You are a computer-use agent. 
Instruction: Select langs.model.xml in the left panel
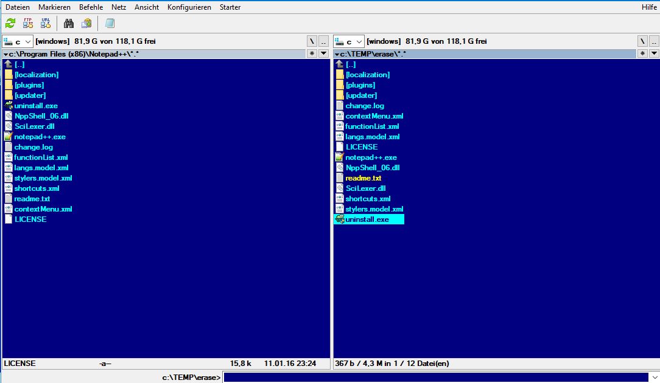pos(41,168)
